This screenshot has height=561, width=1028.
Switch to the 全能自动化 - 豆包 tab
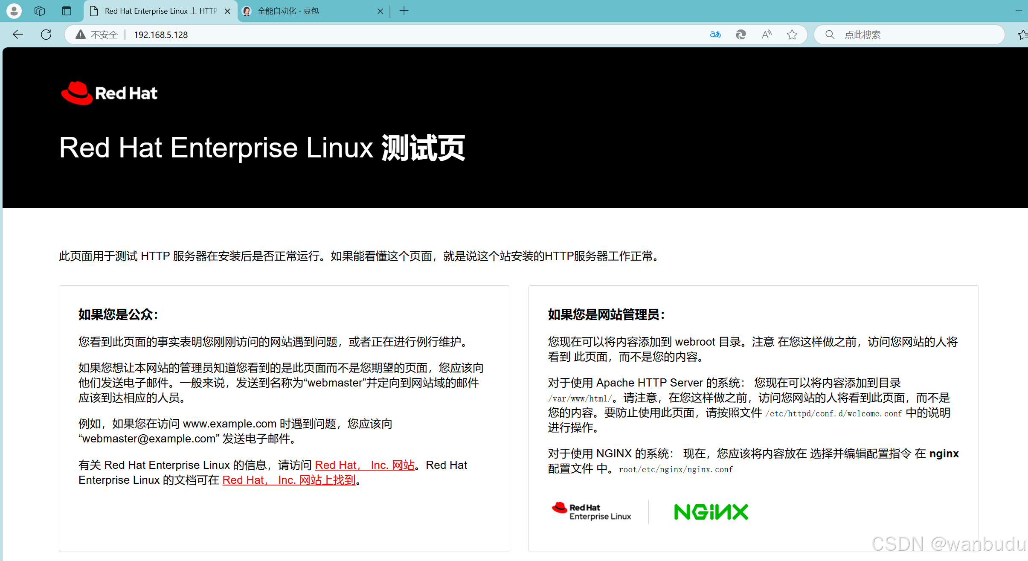coord(314,11)
